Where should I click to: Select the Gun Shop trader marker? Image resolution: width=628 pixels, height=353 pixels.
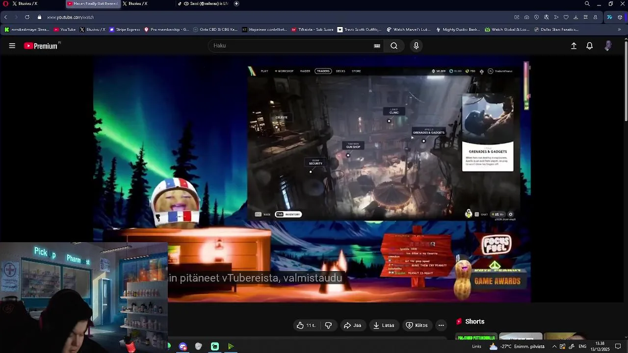(353, 147)
